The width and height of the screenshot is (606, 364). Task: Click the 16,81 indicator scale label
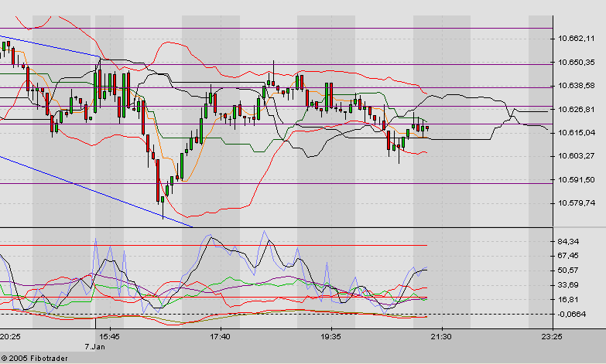pos(569,300)
